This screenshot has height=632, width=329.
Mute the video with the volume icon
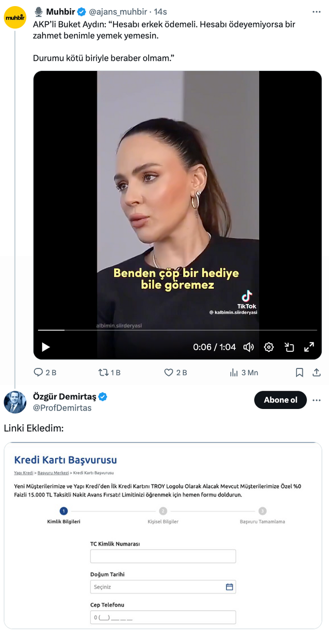coord(248,347)
